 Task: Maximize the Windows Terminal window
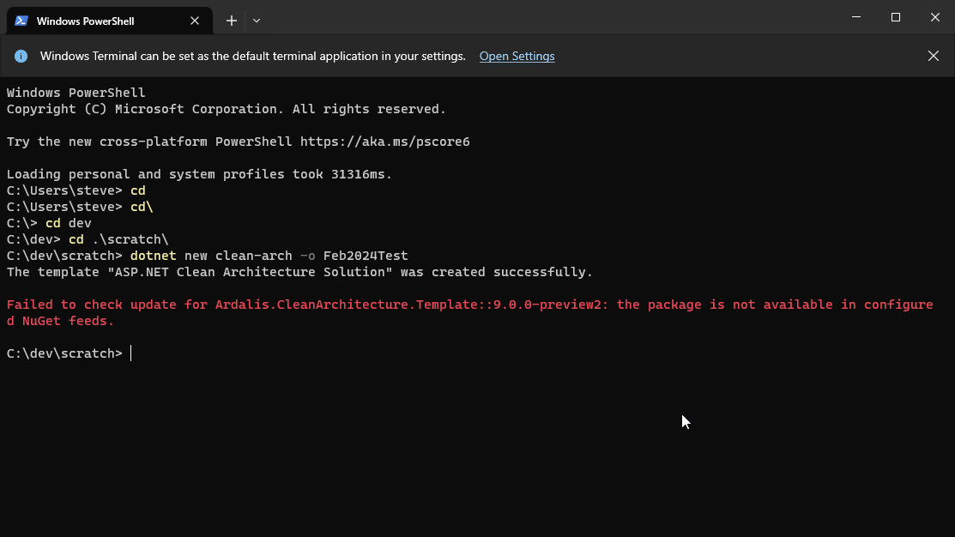point(895,17)
